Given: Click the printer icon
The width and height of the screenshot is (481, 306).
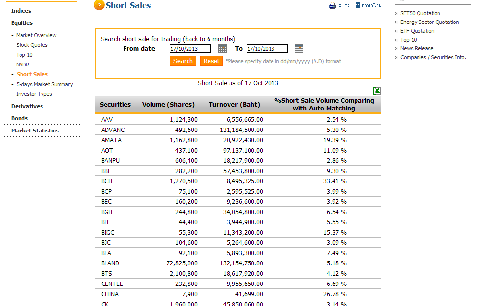Looking at the screenshot, I should pyautogui.click(x=333, y=5).
